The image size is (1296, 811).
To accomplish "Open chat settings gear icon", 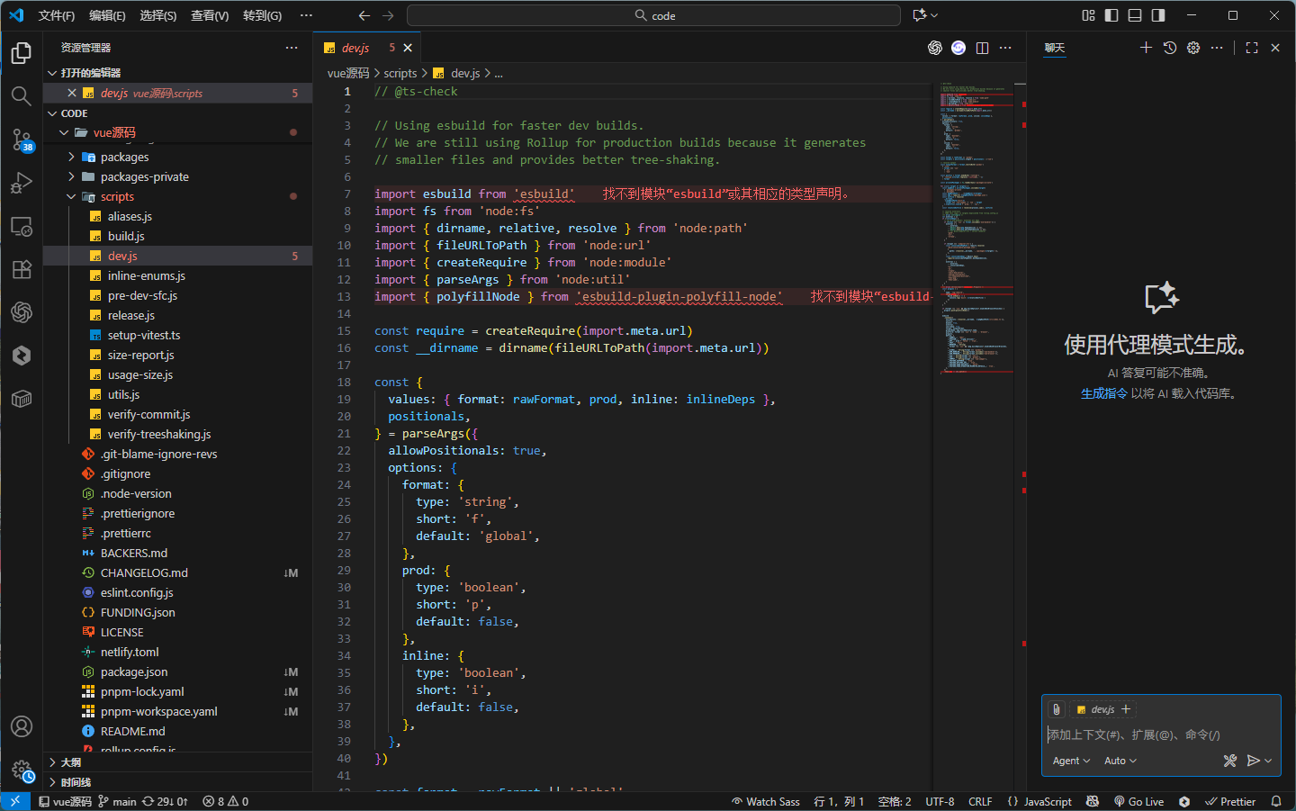I will (1193, 48).
